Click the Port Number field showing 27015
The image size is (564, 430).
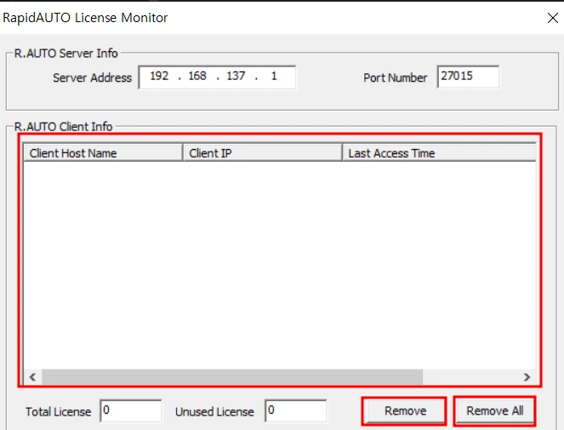pyautogui.click(x=467, y=77)
